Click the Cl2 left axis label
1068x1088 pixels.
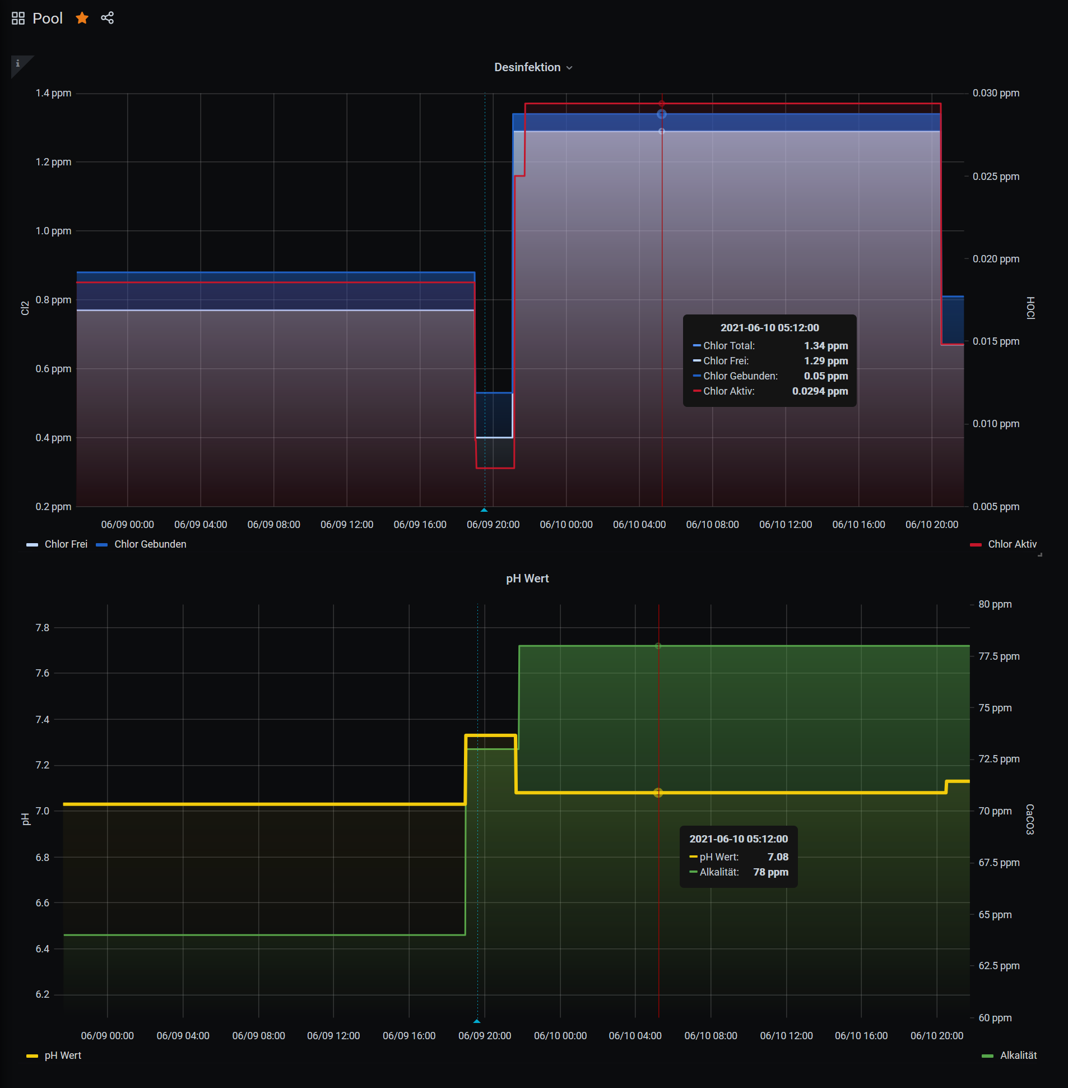25,308
